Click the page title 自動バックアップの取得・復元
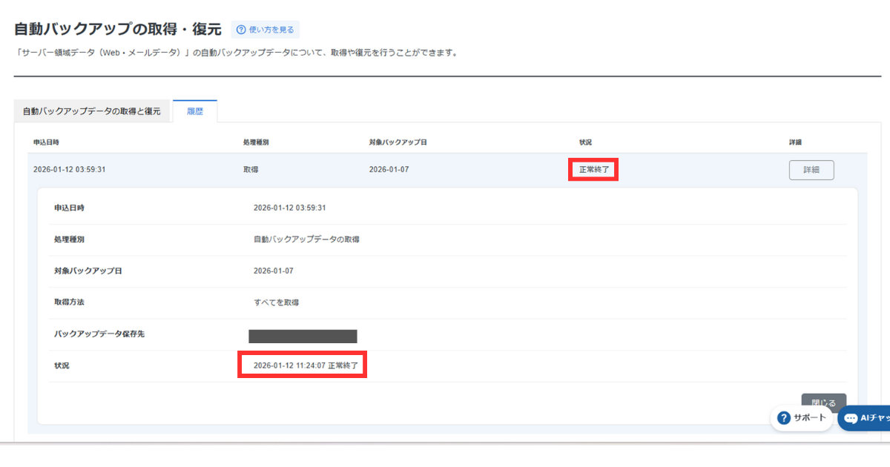The height and width of the screenshot is (467, 890). pos(118,30)
